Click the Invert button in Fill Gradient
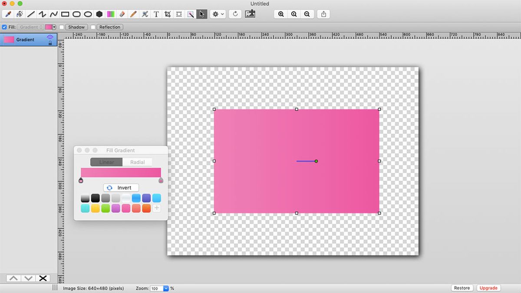Screen dimensions: 521x293 121,187
